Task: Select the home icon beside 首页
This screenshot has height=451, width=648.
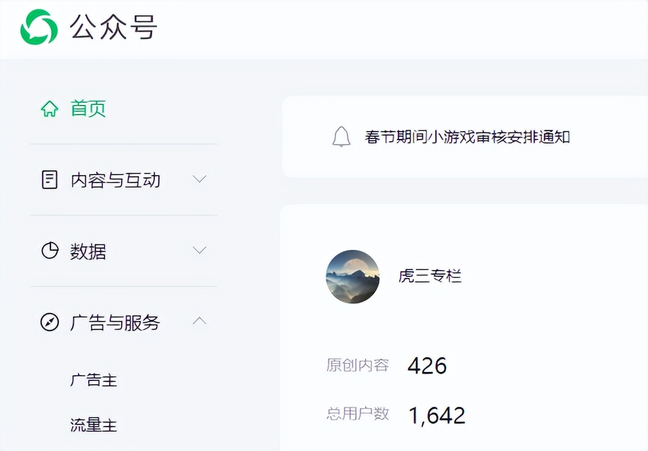Action: 50,109
